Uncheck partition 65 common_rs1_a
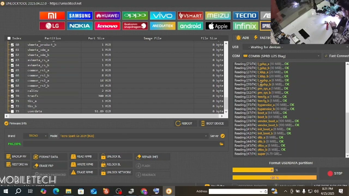Screen dimensions: 349x196 [x=12, y=70]
